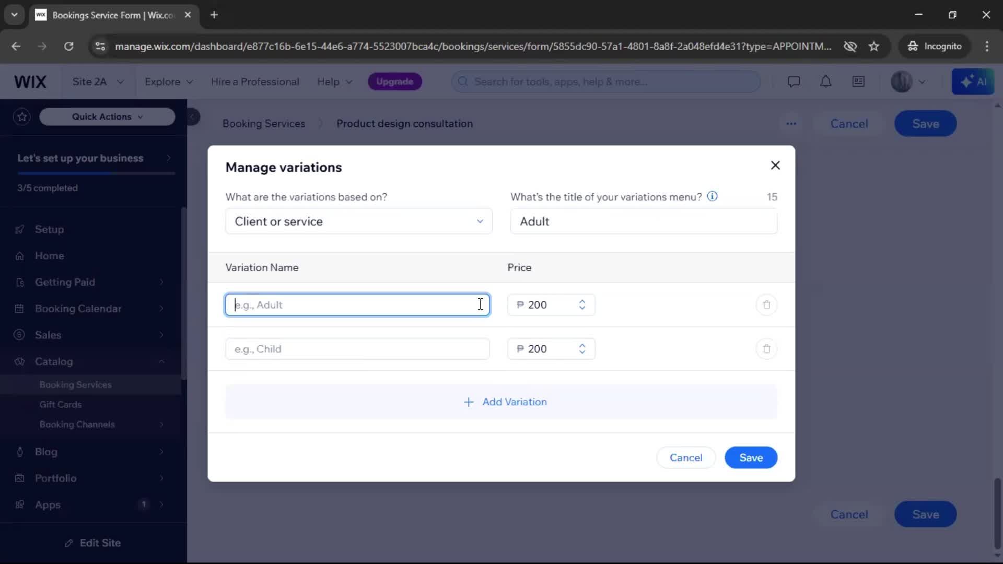Focus the search for tools field
1003x564 pixels.
[606, 82]
